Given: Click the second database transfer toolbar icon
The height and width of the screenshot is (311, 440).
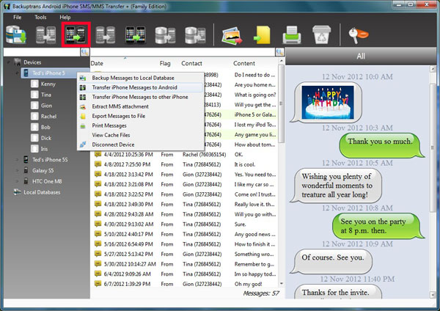Looking at the screenshot, I should [x=195, y=35].
